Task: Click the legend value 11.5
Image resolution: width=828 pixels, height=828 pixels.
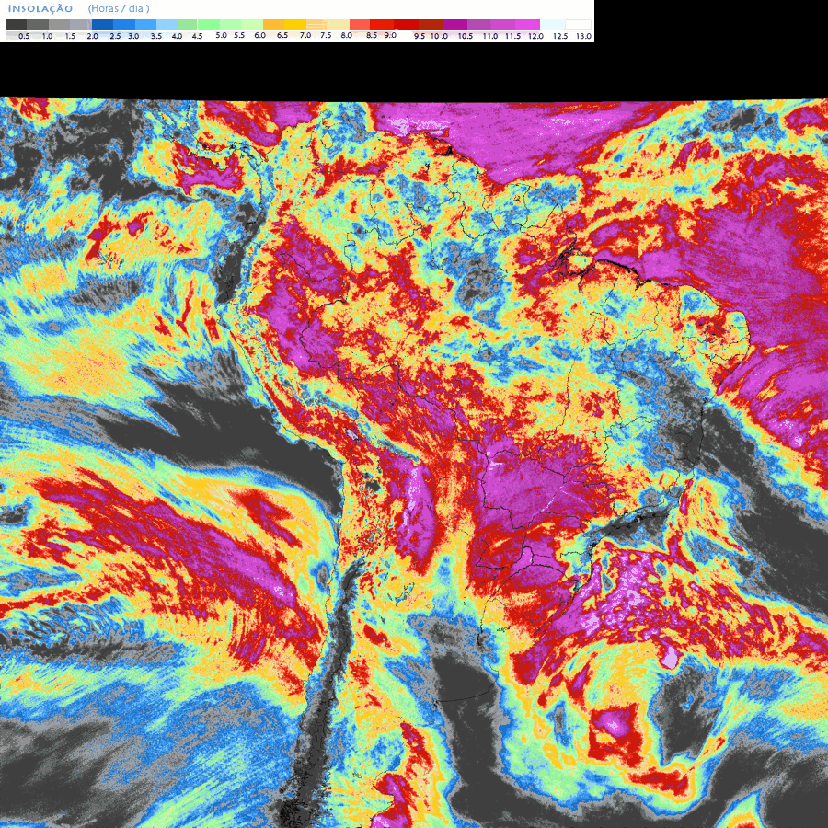Action: (512, 37)
